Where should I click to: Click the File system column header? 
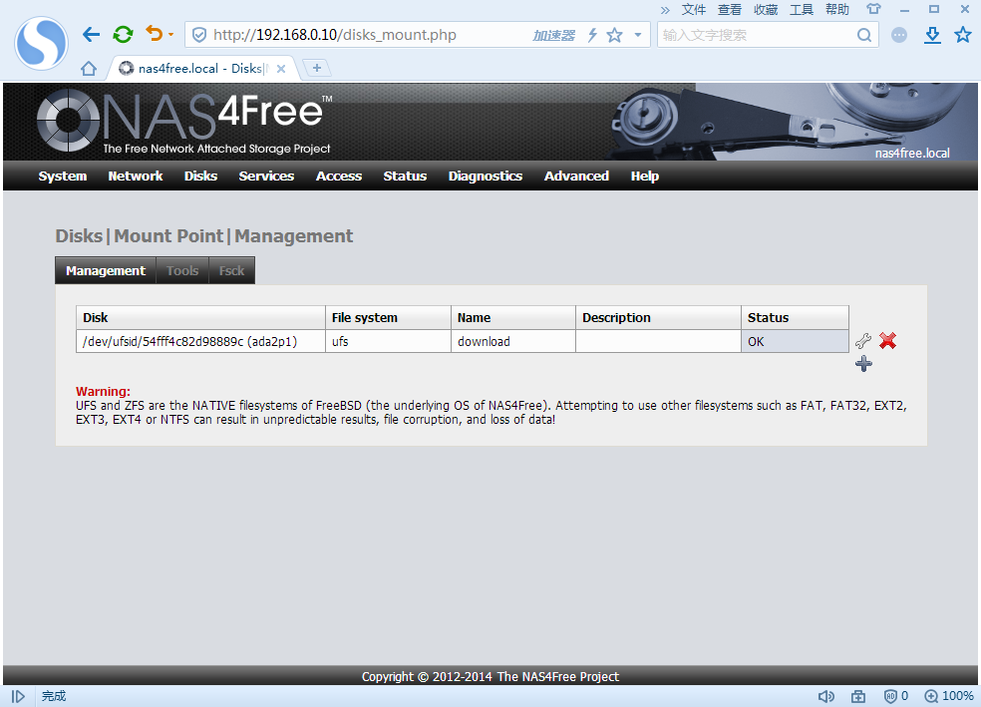coord(388,318)
